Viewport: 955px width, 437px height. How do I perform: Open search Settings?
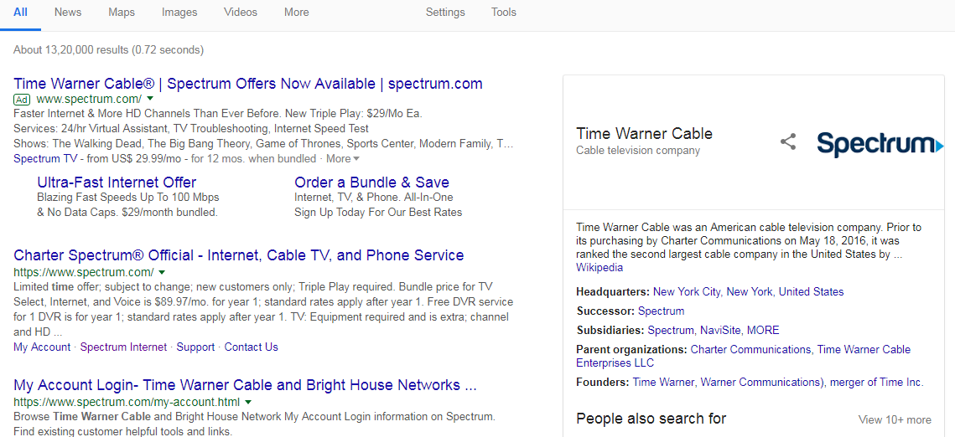pyautogui.click(x=445, y=13)
